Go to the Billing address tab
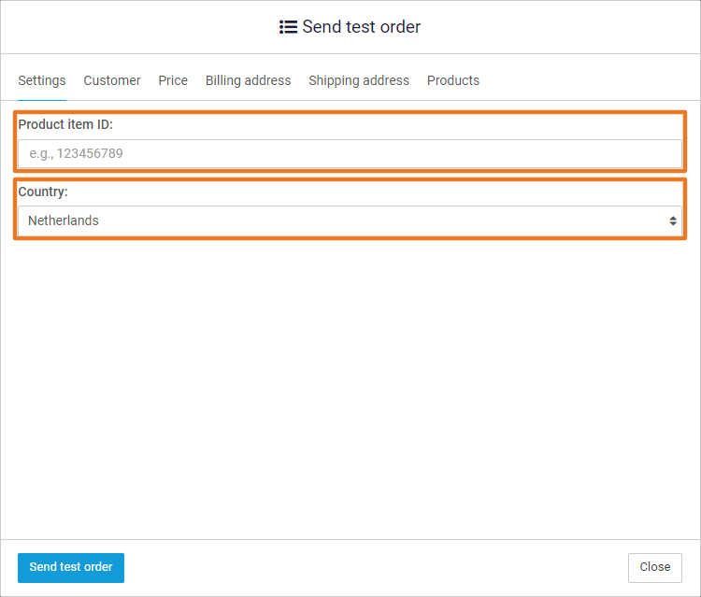The height and width of the screenshot is (597, 701). point(248,80)
